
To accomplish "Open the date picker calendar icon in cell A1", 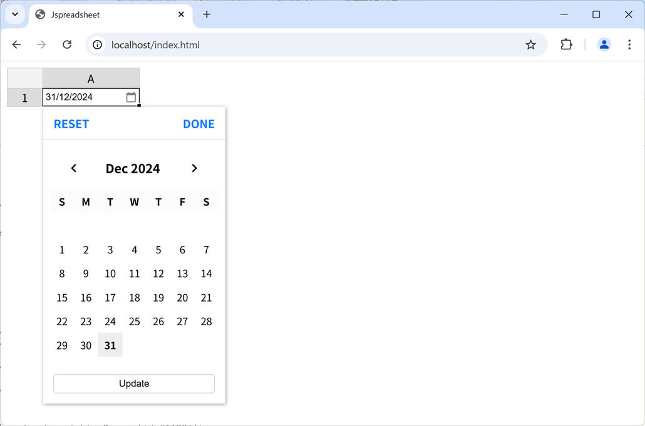I will pos(131,97).
